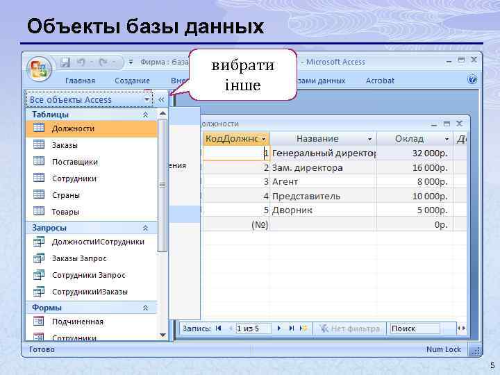
Task: Select the Подчиненная form
Action: pyautogui.click(x=92, y=322)
